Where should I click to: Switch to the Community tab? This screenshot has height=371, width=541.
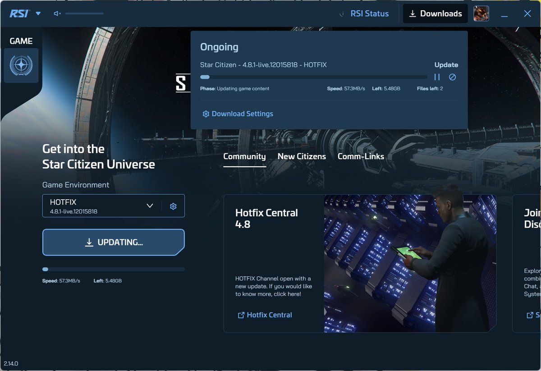click(244, 156)
